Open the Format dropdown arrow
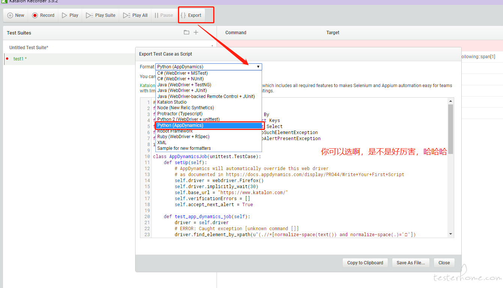 258,67
